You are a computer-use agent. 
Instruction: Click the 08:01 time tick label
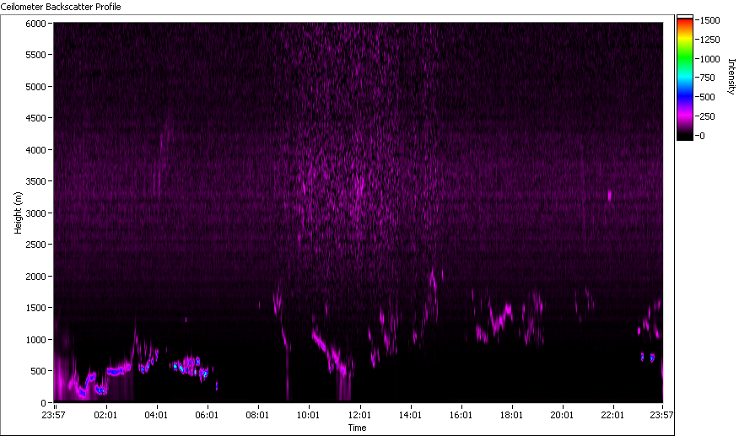pyautogui.click(x=257, y=415)
